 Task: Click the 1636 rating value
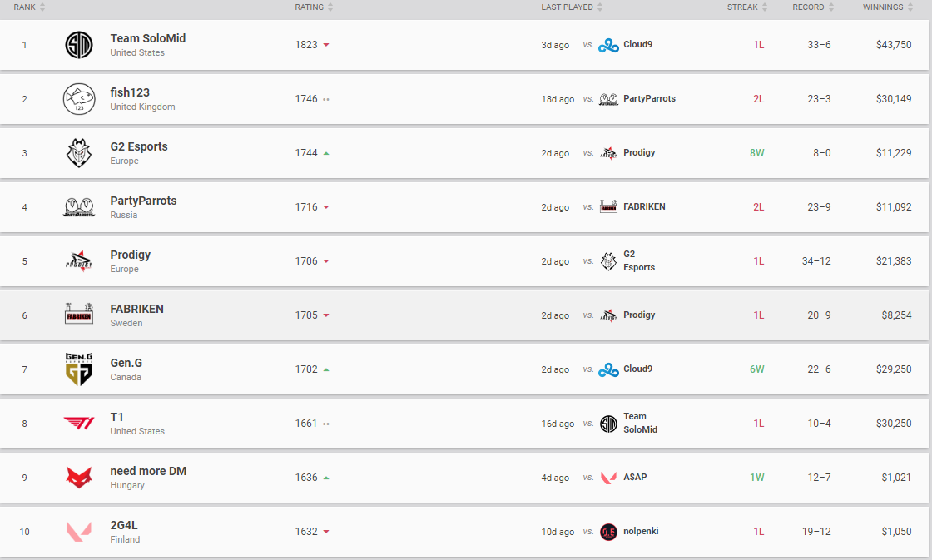coord(306,478)
